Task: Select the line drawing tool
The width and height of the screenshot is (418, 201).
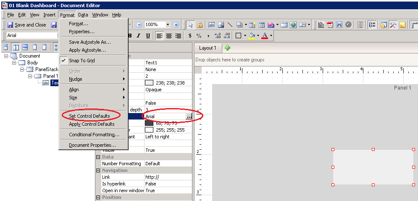Action: 230,25
